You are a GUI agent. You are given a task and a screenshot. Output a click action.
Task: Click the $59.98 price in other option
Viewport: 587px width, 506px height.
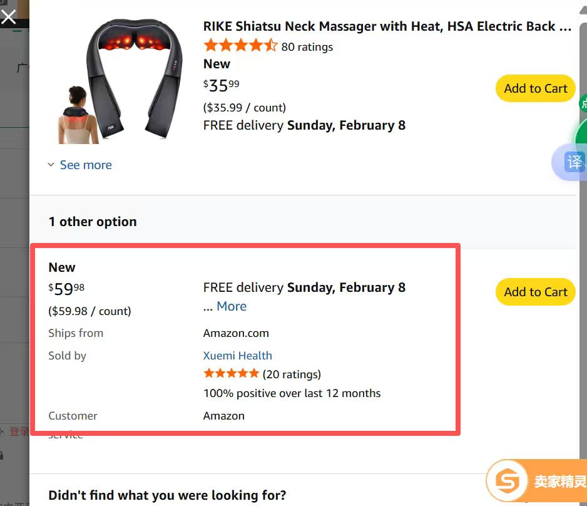coord(66,289)
